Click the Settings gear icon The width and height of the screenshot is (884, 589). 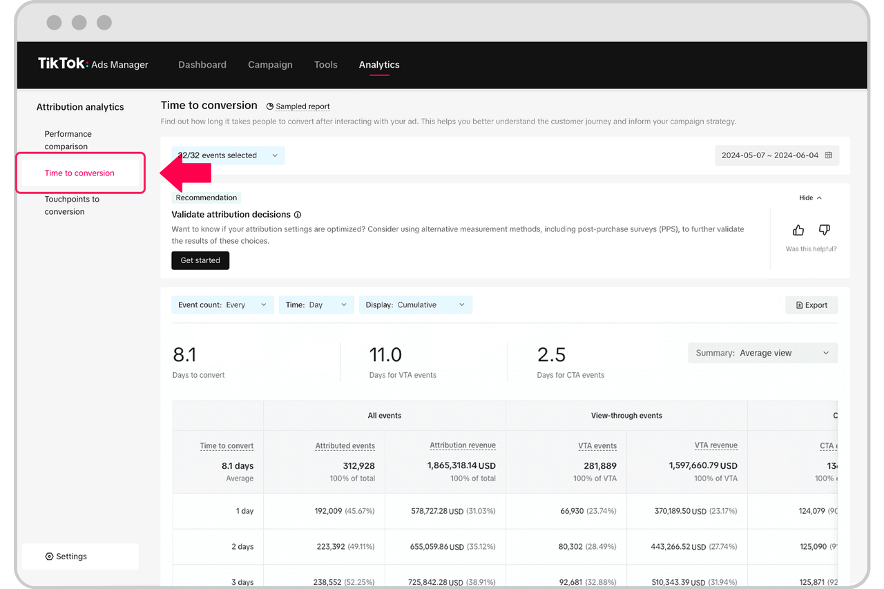point(49,557)
